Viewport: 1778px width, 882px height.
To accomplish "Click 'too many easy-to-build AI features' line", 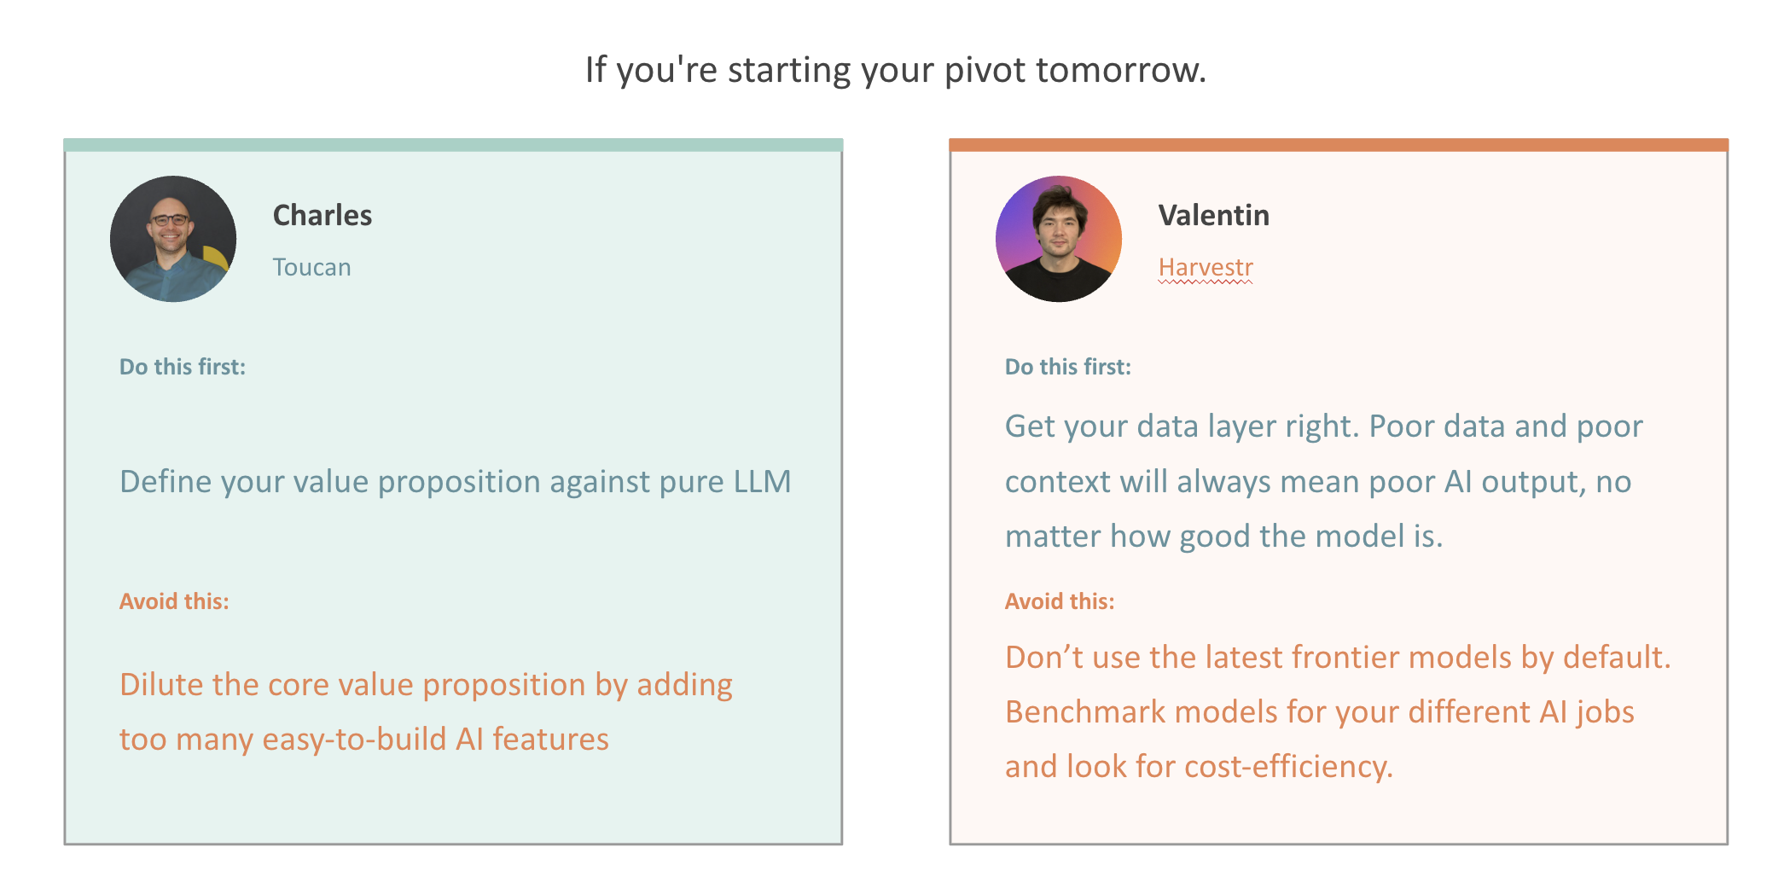I will point(364,740).
